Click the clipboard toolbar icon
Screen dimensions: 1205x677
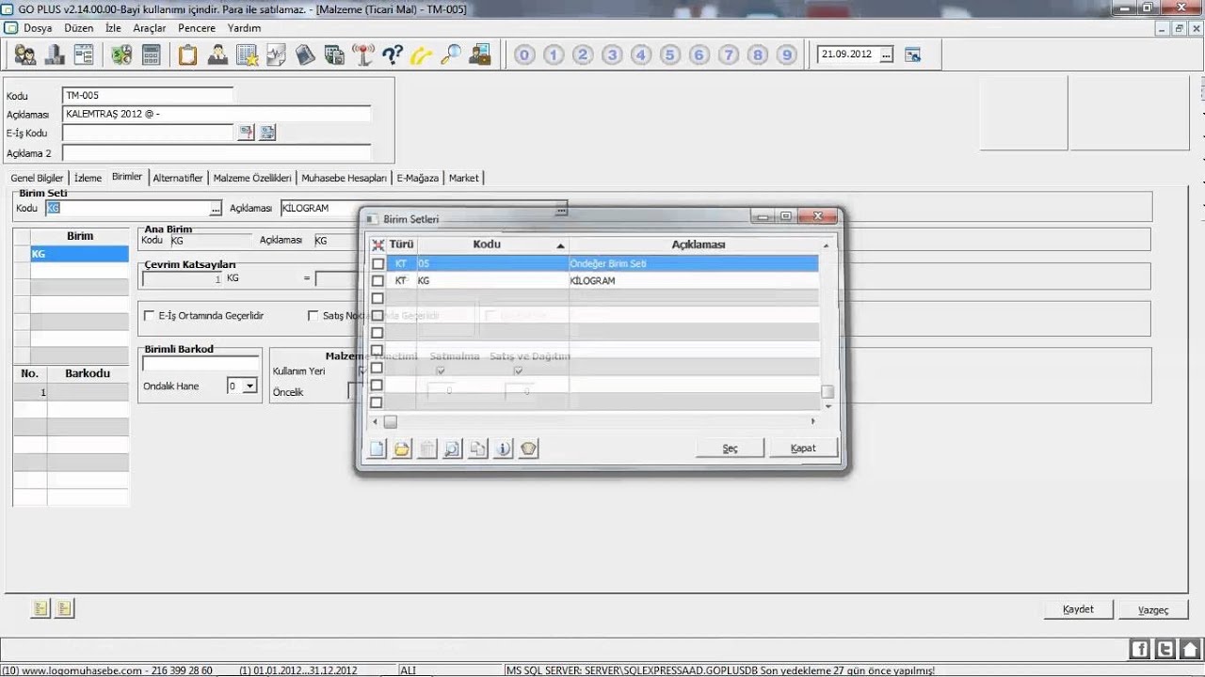coord(188,55)
